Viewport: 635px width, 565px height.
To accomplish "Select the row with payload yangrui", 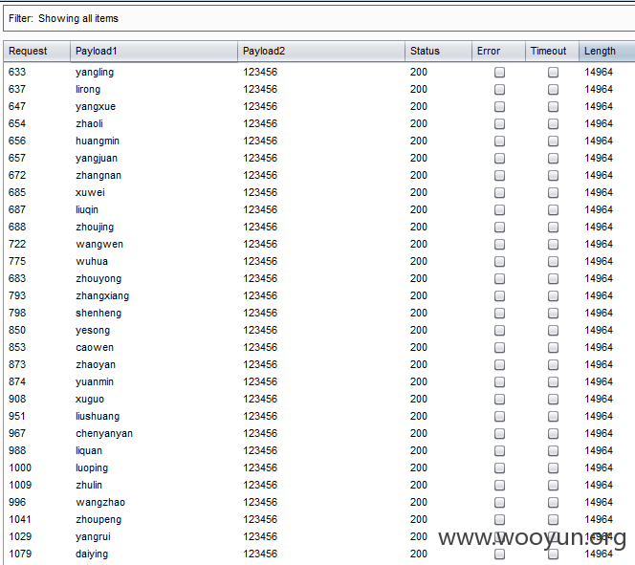I will point(319,536).
